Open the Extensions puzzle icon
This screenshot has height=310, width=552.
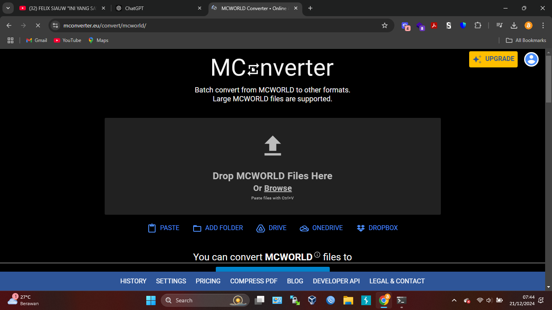pyautogui.click(x=478, y=25)
